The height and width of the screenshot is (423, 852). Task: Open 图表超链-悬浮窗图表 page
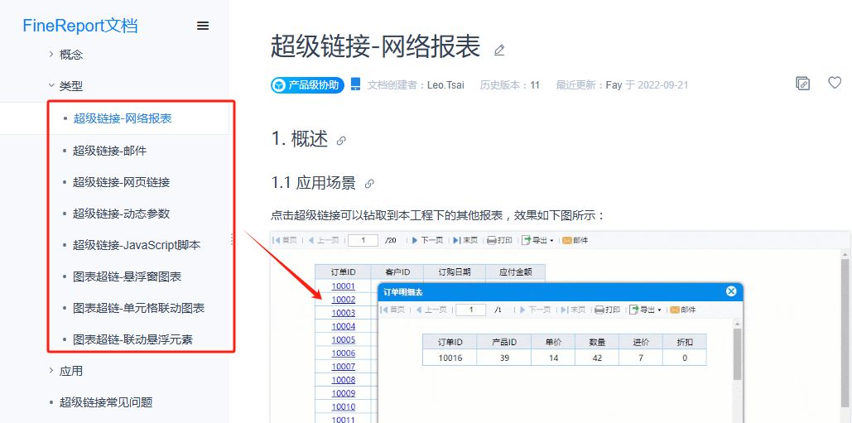[x=128, y=277]
